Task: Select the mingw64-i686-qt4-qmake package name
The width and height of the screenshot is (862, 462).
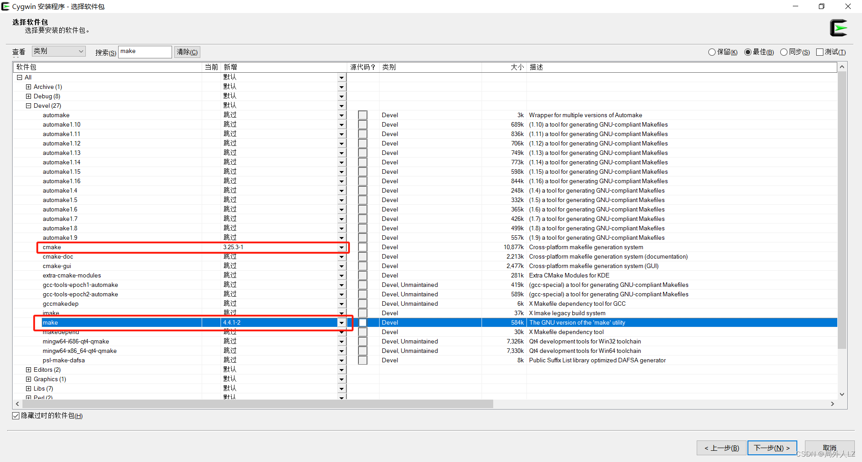Action: click(76, 342)
